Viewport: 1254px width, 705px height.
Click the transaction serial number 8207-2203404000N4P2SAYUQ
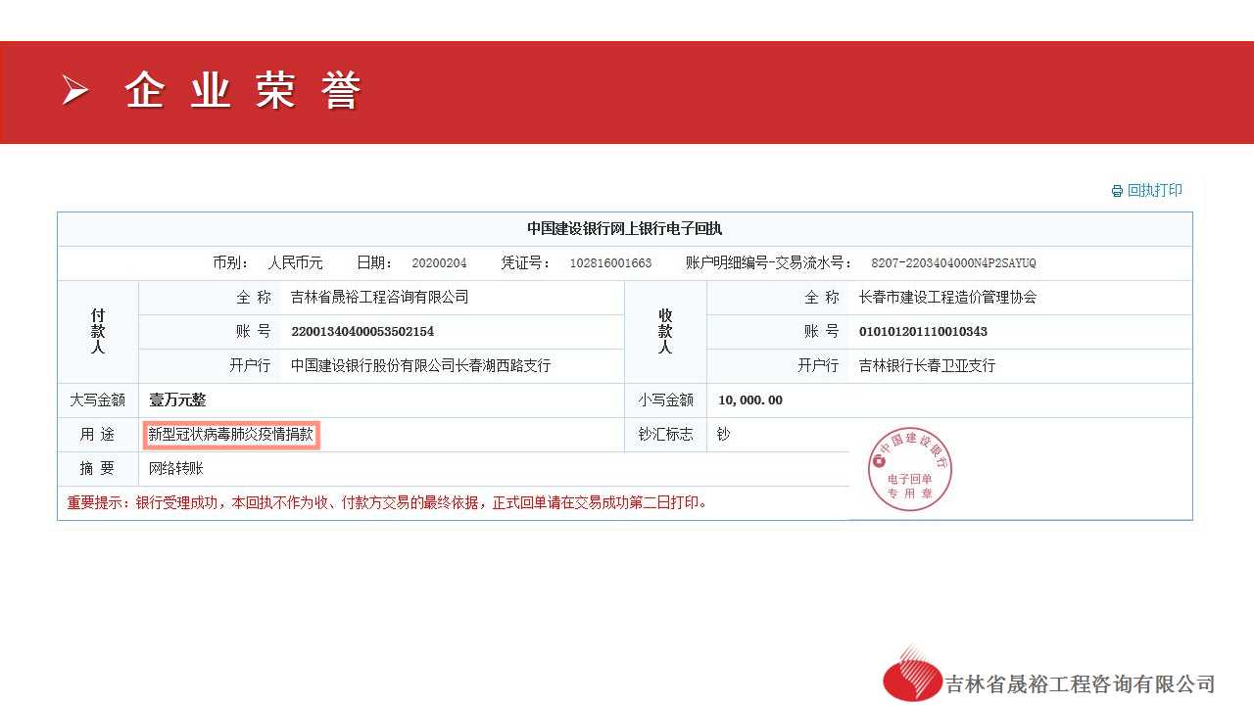click(953, 263)
